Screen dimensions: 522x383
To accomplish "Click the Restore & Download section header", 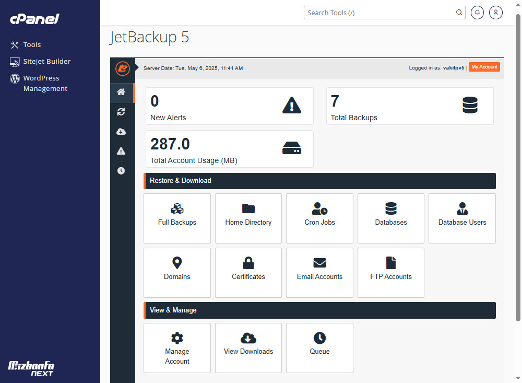I will click(x=319, y=181).
